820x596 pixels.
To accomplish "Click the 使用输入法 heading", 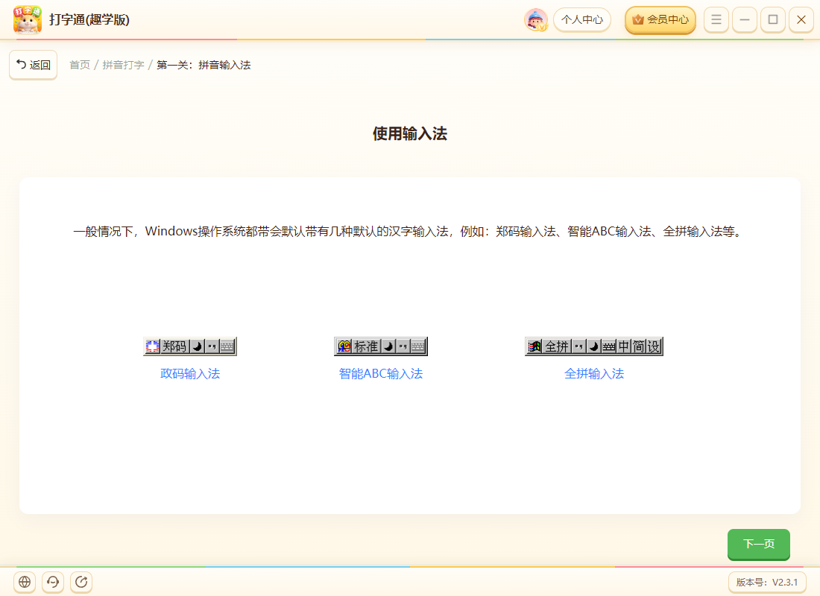I will (410, 134).
